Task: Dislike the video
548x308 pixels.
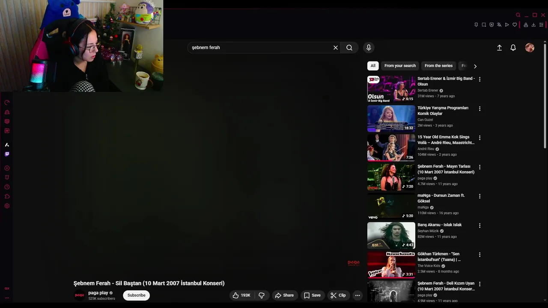Action: point(262,295)
